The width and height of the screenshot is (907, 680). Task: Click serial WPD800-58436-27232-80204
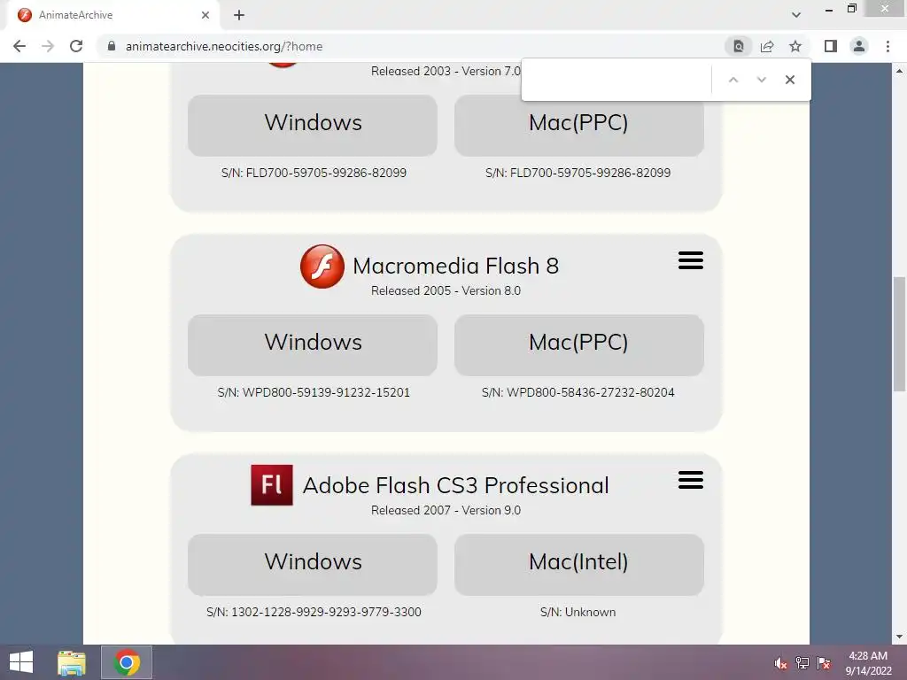tap(591, 392)
